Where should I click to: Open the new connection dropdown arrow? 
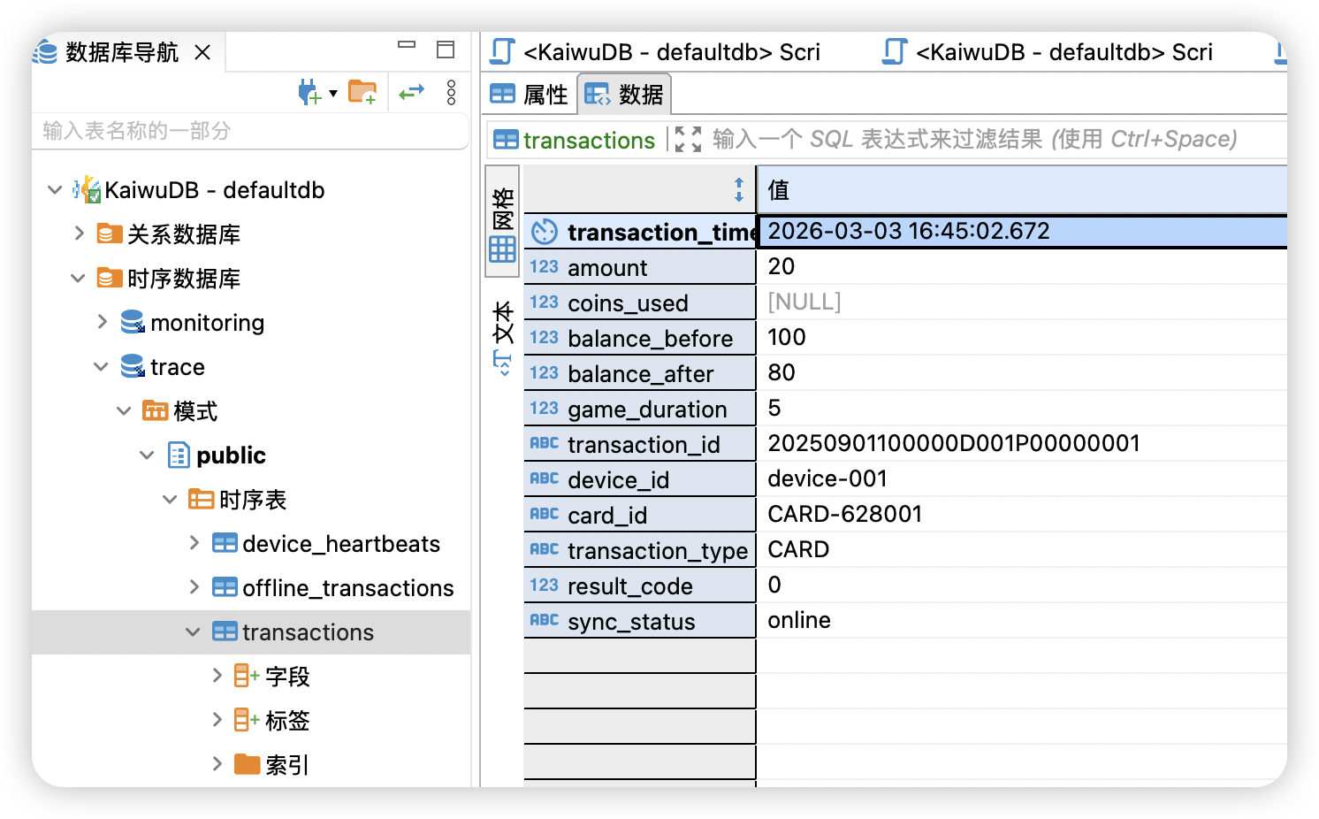pyautogui.click(x=333, y=93)
